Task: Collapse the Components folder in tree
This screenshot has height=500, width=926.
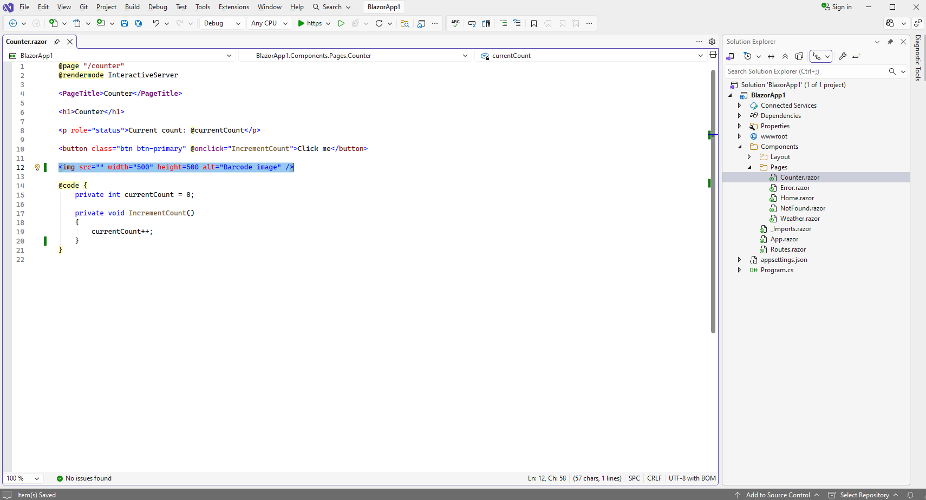Action: point(740,147)
